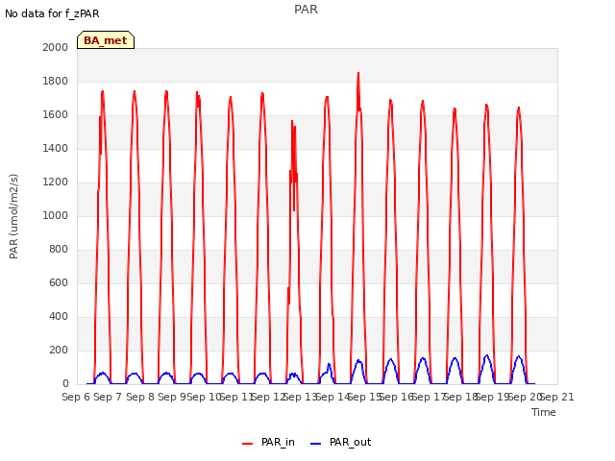
Task: Click the highest PAR_in peak on Sep 14
Action: pyautogui.click(x=358, y=73)
